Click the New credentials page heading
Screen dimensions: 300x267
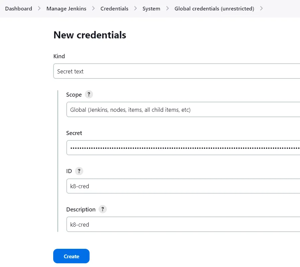90,35
